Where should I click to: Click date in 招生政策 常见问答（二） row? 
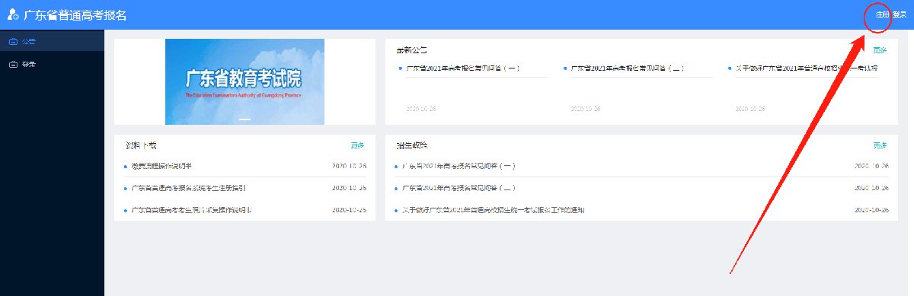pyautogui.click(x=871, y=187)
